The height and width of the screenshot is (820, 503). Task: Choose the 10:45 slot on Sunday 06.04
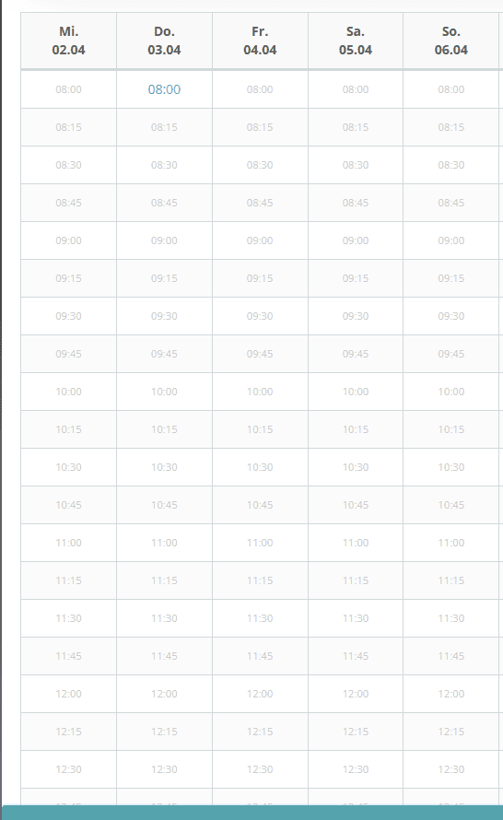point(451,505)
